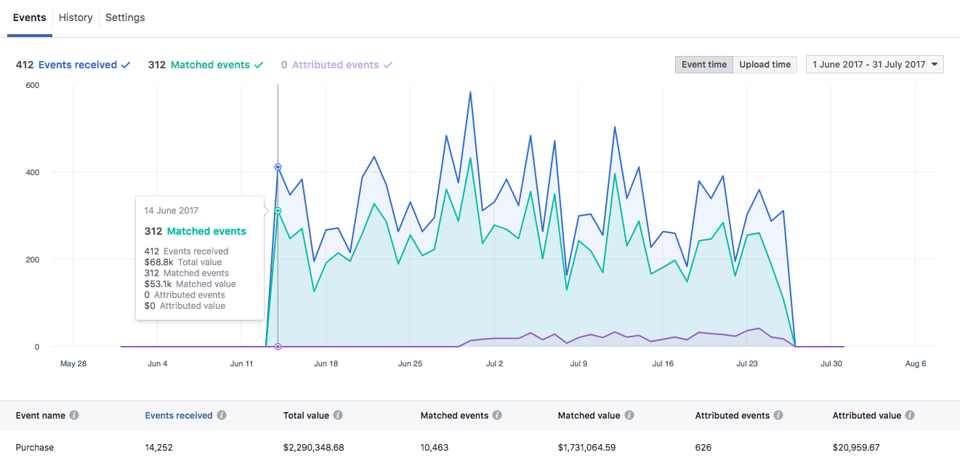The width and height of the screenshot is (960, 463).
Task: Click info icon next to Event name
Action: click(74, 416)
